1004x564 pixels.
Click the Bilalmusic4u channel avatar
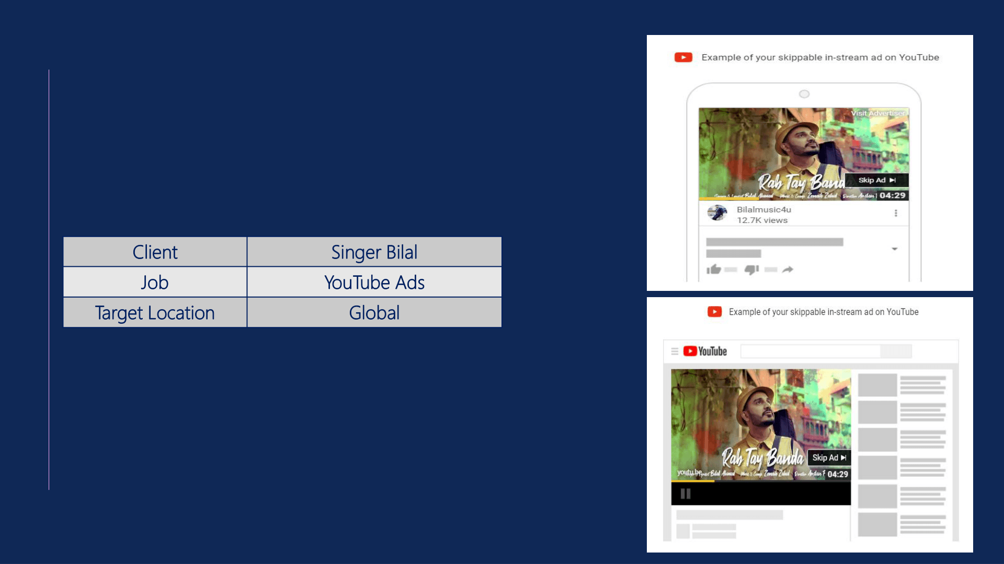click(x=718, y=214)
